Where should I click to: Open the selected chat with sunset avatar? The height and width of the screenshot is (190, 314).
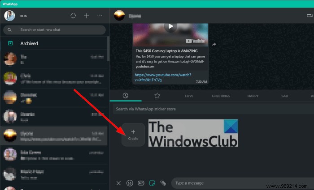tap(54, 136)
